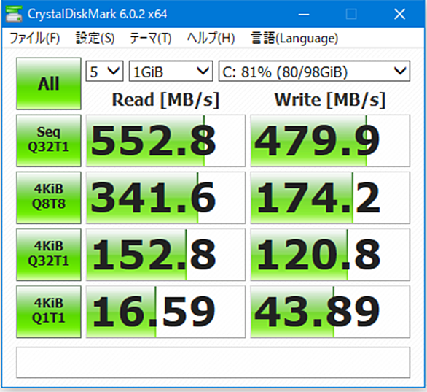Start the Seq Q32T1 benchmark
Viewport: 427px width, 392px height.
pos(49,140)
